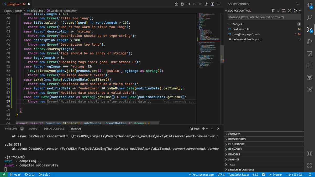Open Source Control section ellipsis menu
The height and width of the screenshot is (177, 315).
click(x=300, y=10)
